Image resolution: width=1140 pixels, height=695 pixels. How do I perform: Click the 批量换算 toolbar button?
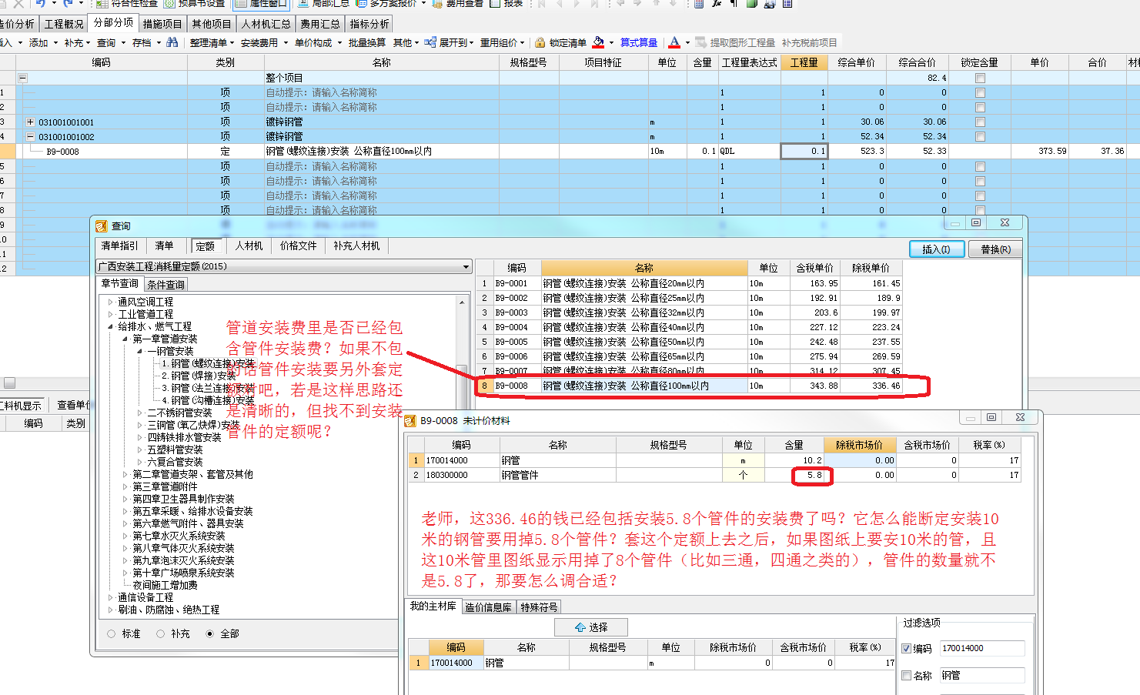[367, 42]
